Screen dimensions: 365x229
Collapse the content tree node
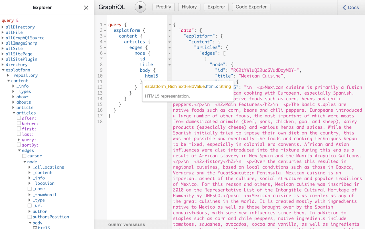pyautogui.click(x=8, y=81)
